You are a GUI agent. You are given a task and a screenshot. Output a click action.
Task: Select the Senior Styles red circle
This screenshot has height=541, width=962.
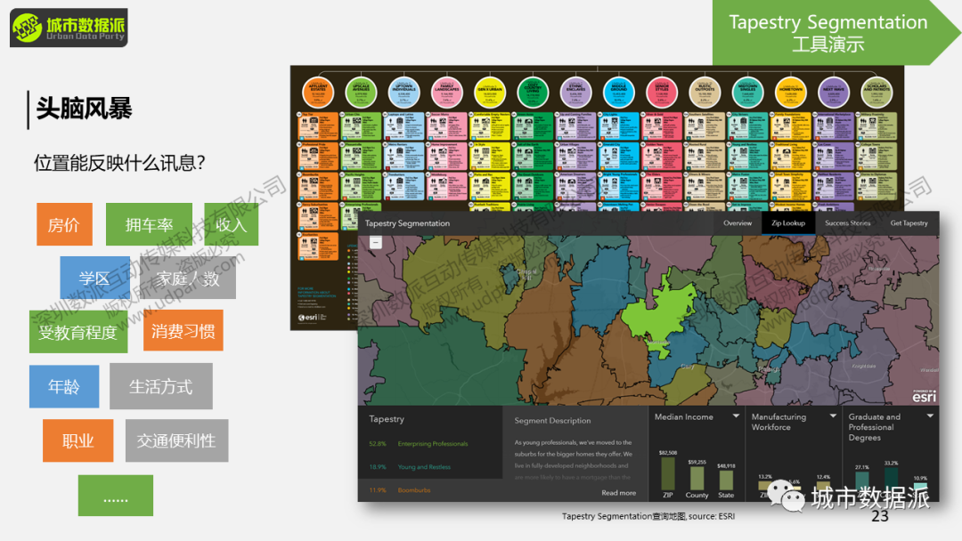[x=661, y=92]
